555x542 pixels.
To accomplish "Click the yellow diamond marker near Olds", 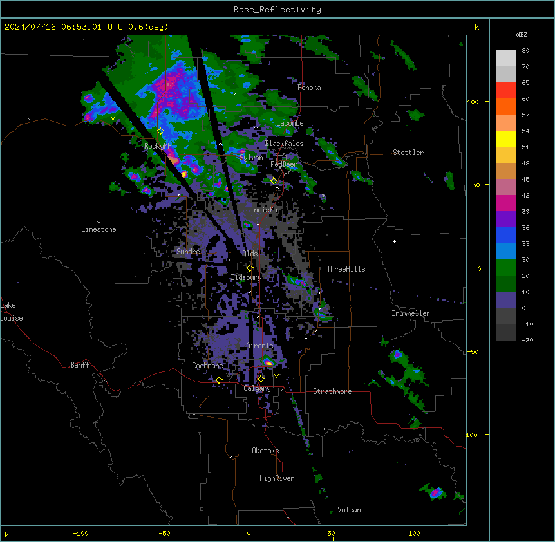I will click(250, 268).
